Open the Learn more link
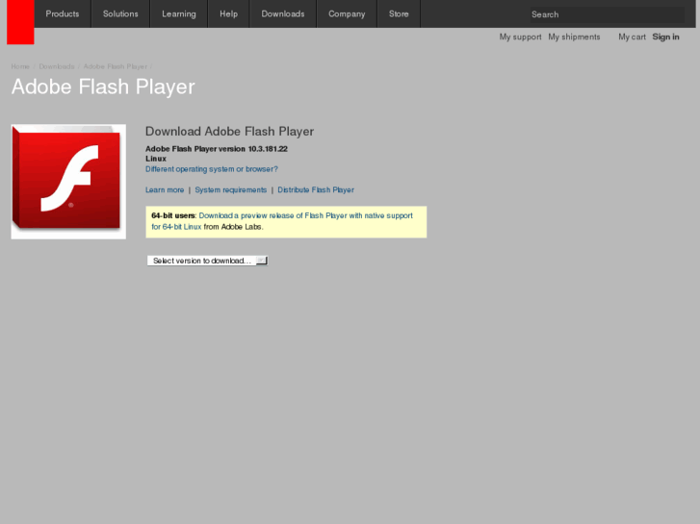Image resolution: width=700 pixels, height=524 pixels. pyautogui.click(x=165, y=190)
